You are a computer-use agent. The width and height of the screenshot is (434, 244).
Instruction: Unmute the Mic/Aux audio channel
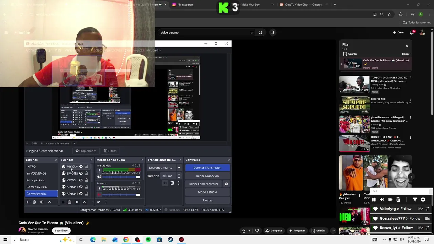[x=99, y=195]
